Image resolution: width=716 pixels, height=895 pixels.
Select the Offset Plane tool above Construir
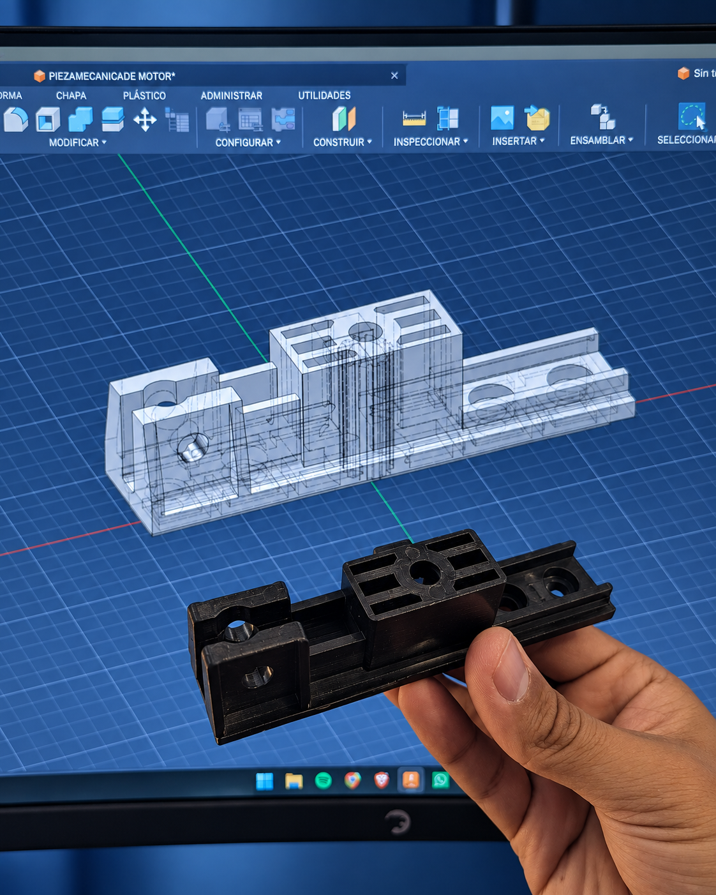tap(343, 119)
